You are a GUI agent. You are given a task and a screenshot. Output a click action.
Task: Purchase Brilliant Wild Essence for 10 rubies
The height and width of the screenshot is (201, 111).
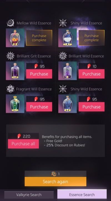[x=92, y=74]
